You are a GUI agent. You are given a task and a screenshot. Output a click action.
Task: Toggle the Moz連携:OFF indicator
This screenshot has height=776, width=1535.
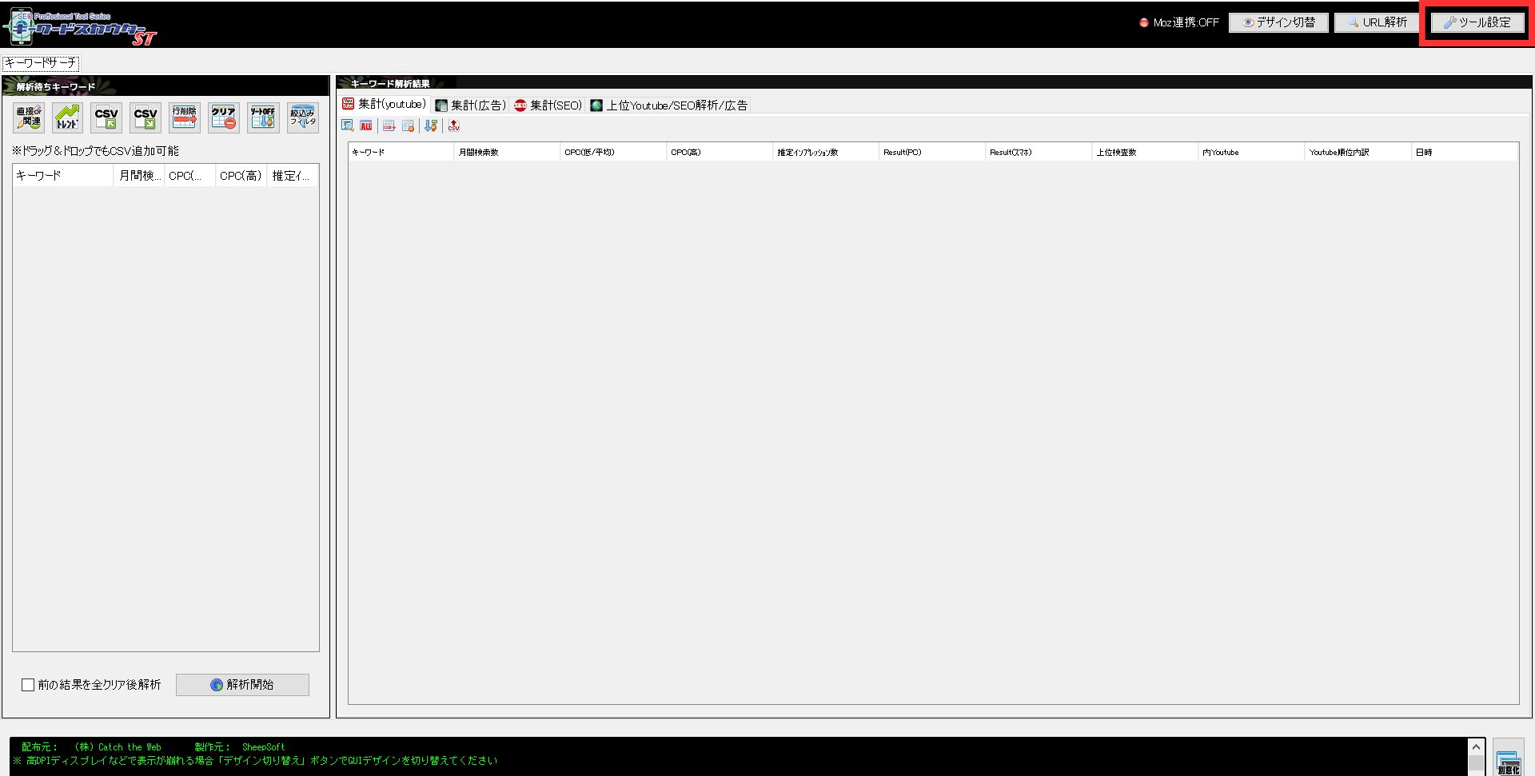point(1179,22)
